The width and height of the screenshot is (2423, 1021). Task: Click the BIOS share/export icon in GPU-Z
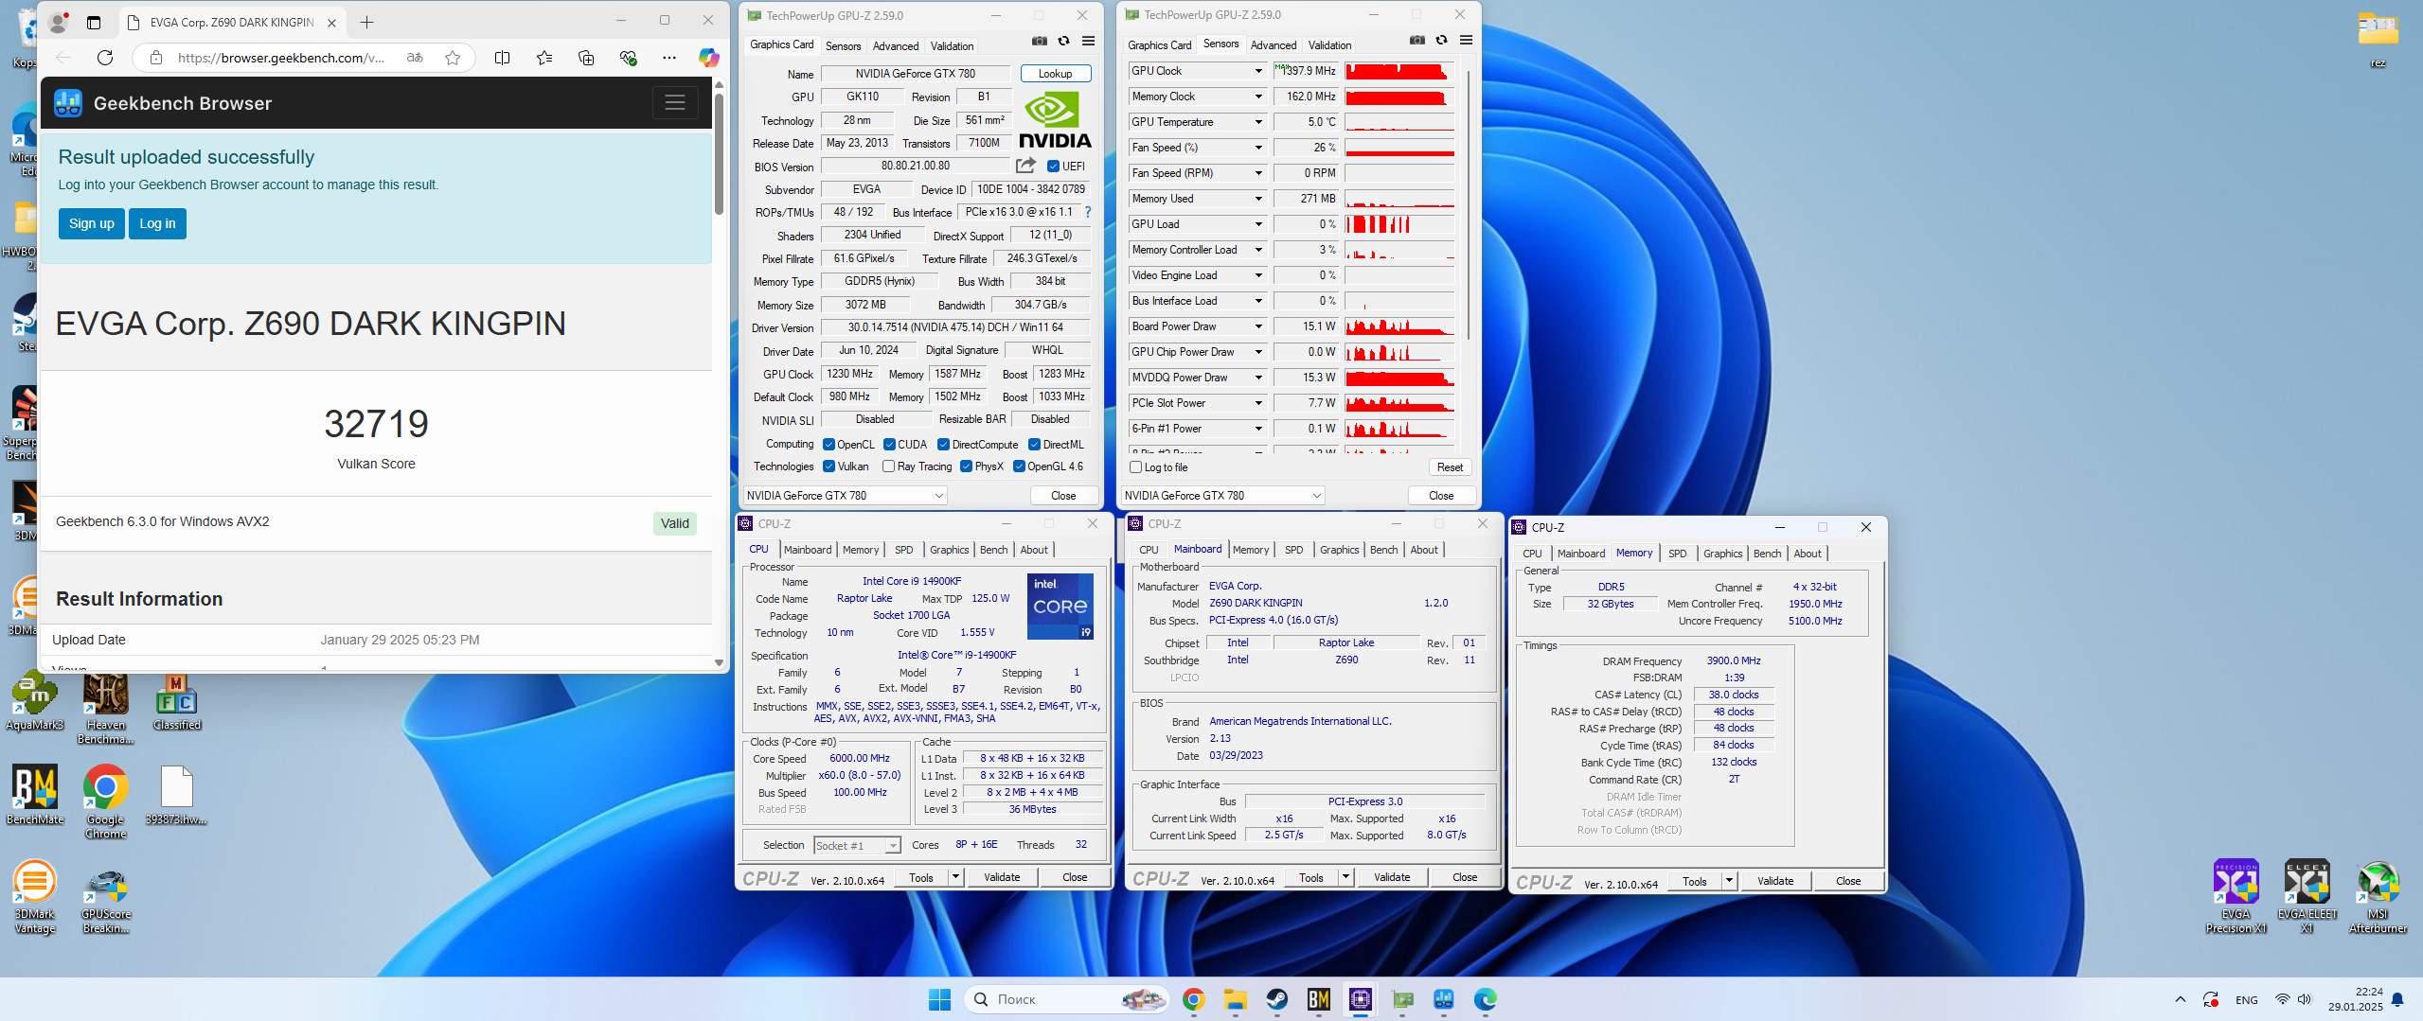click(1025, 166)
